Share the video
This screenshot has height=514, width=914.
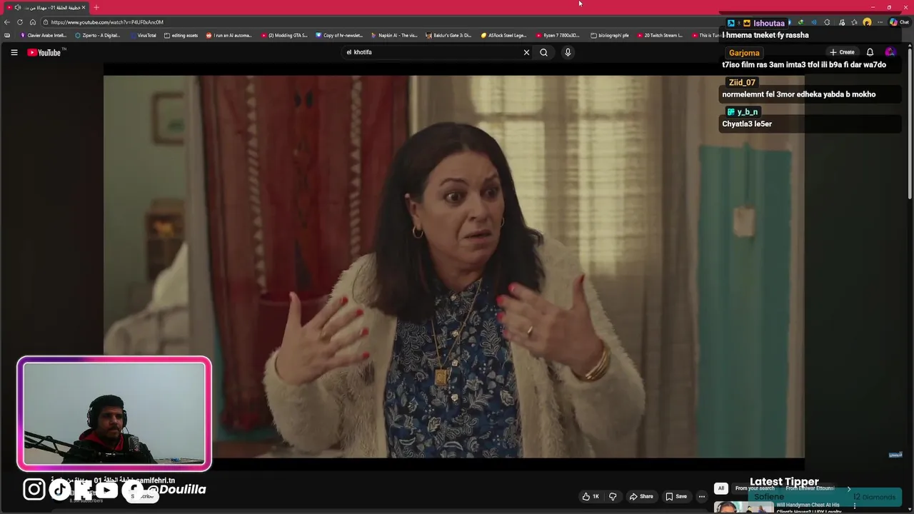[x=641, y=496]
